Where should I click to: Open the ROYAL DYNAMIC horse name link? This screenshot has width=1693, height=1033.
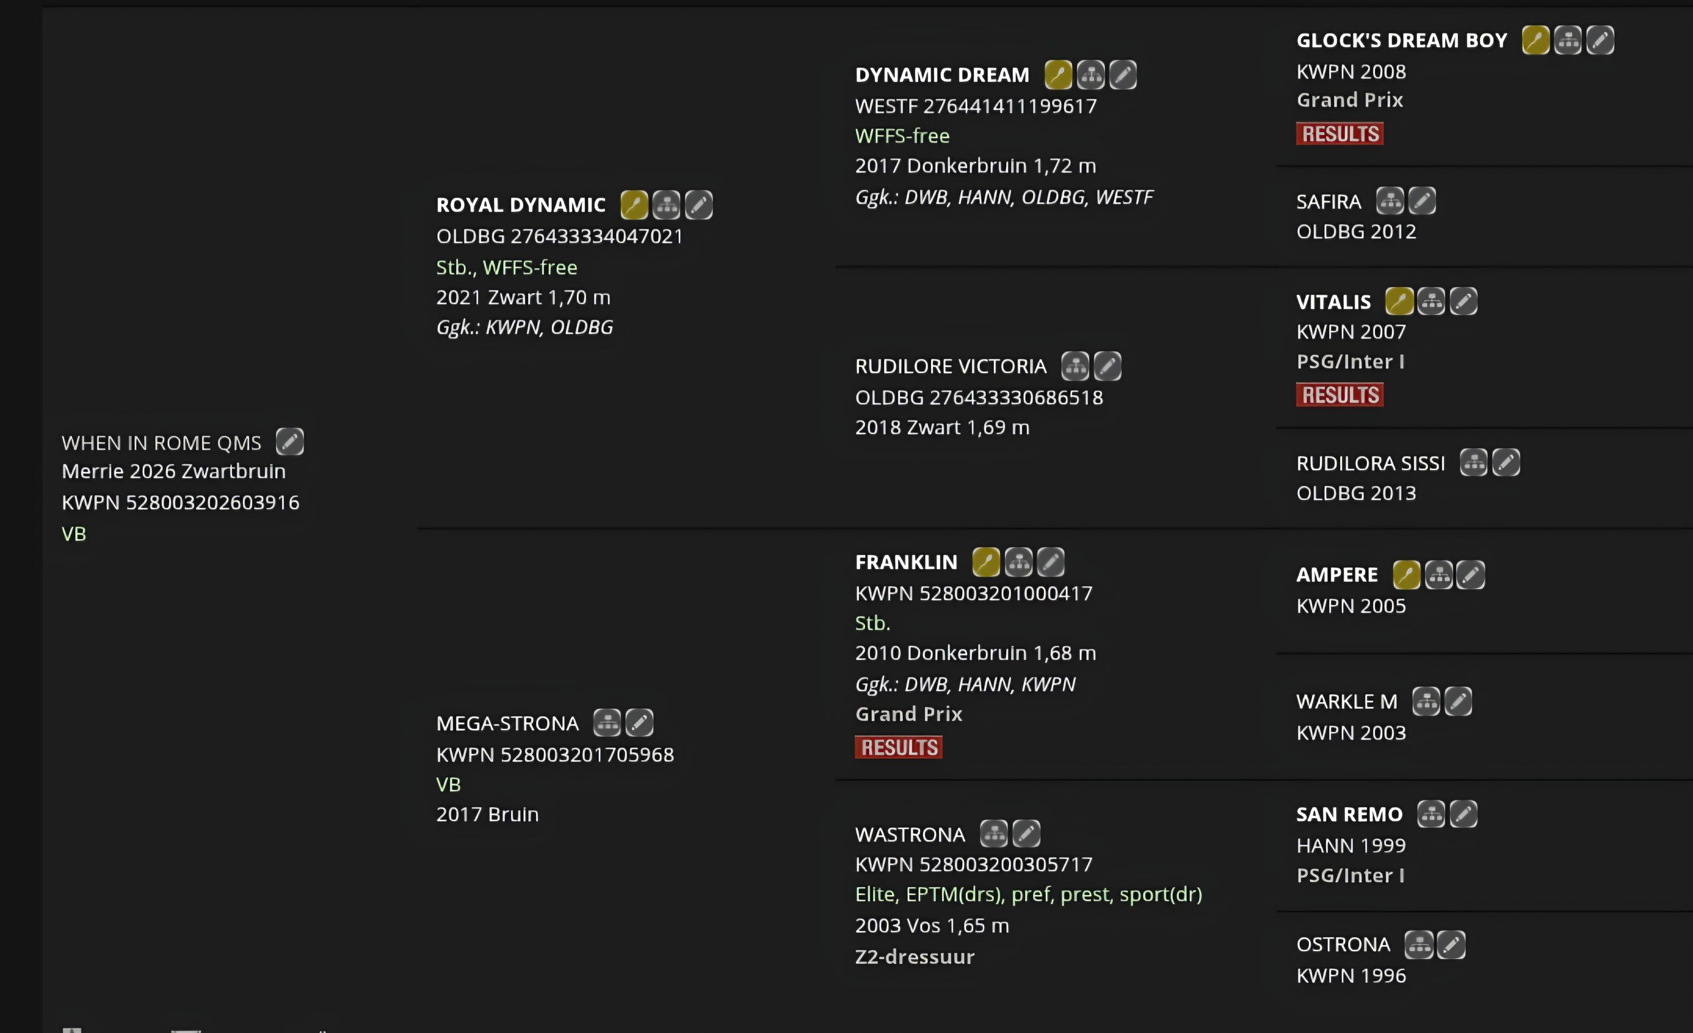tap(521, 205)
